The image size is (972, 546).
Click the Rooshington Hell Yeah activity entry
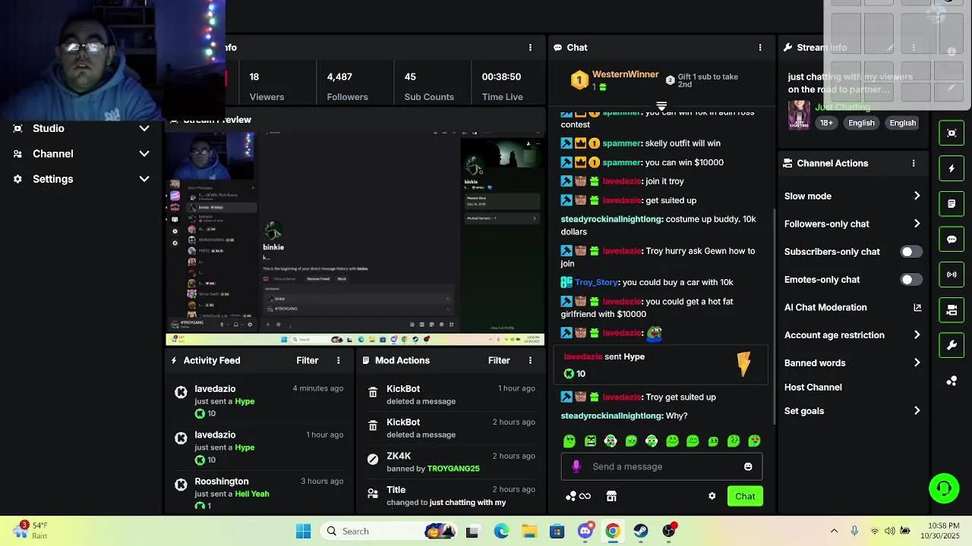tap(259, 493)
